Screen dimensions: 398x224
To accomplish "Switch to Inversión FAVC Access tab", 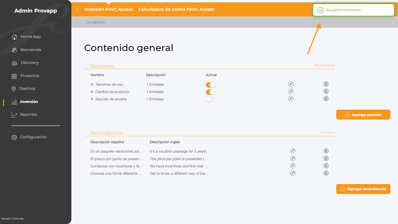I will pos(109,9).
